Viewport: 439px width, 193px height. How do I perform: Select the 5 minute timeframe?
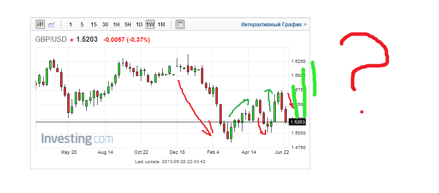[82, 25]
